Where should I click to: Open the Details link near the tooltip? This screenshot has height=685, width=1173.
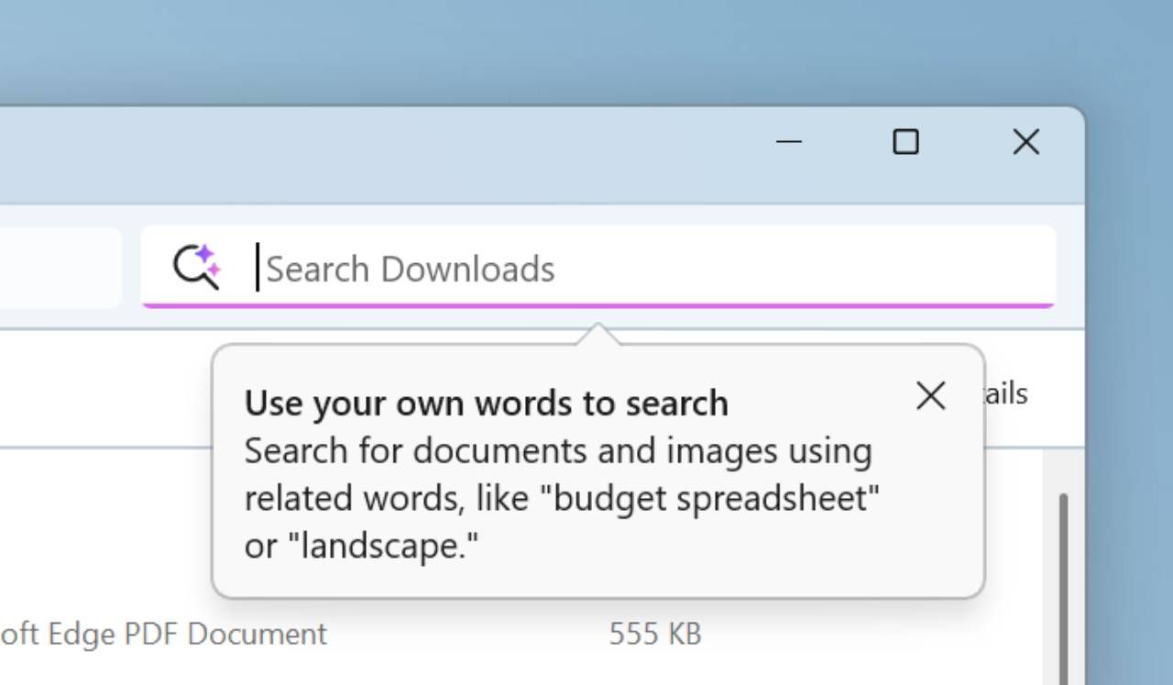[1006, 392]
